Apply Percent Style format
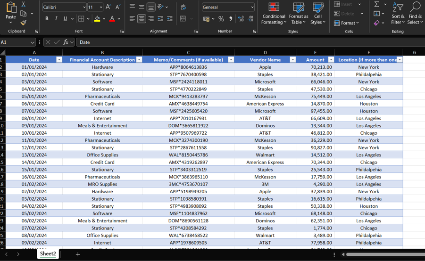The image size is (425, 261). click(x=221, y=19)
